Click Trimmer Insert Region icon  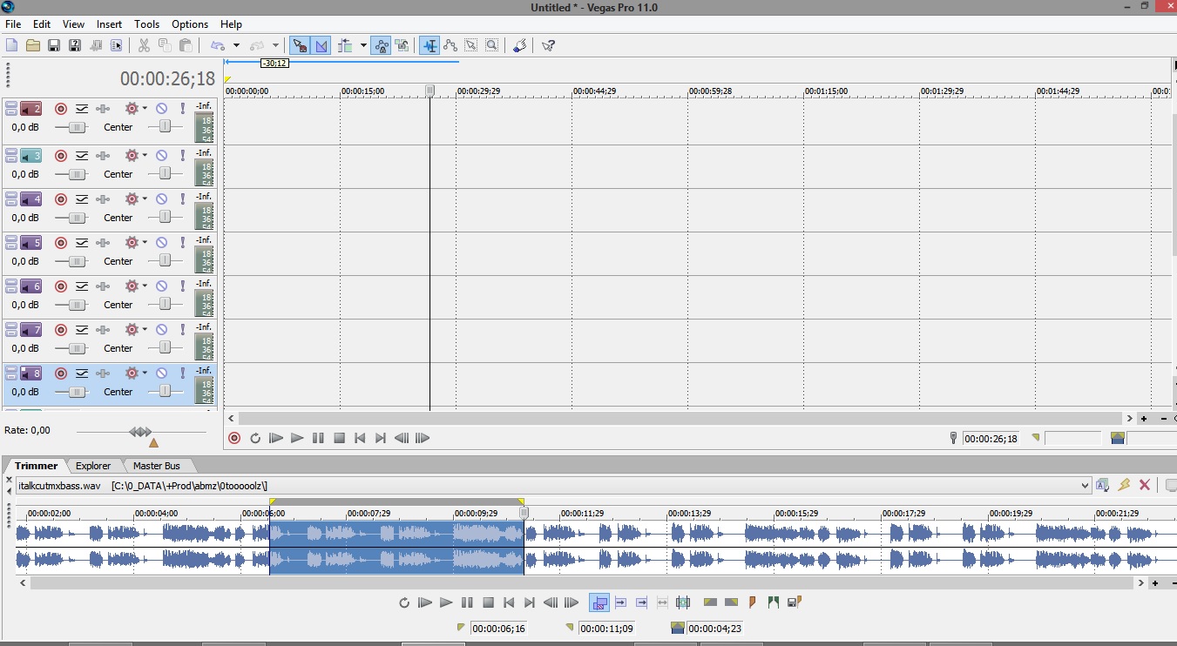pyautogui.click(x=773, y=602)
